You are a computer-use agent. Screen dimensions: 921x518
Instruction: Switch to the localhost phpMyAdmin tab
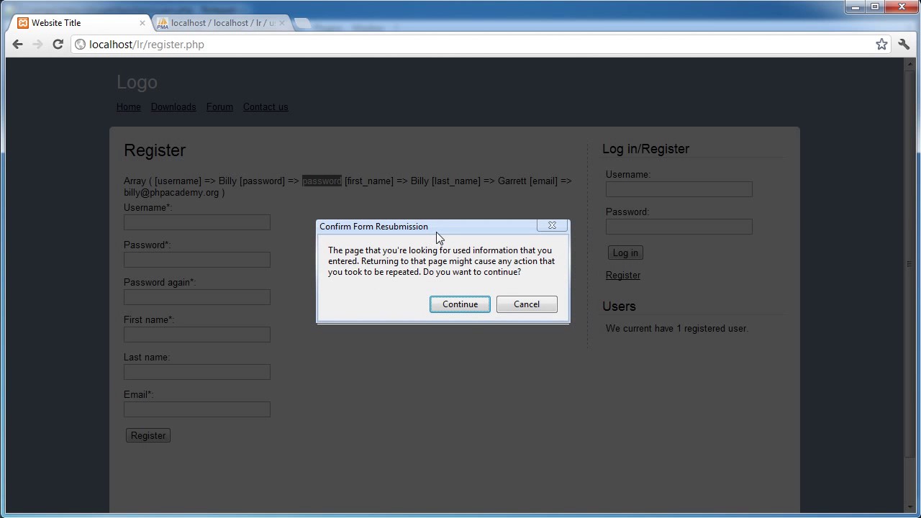pyautogui.click(x=221, y=23)
